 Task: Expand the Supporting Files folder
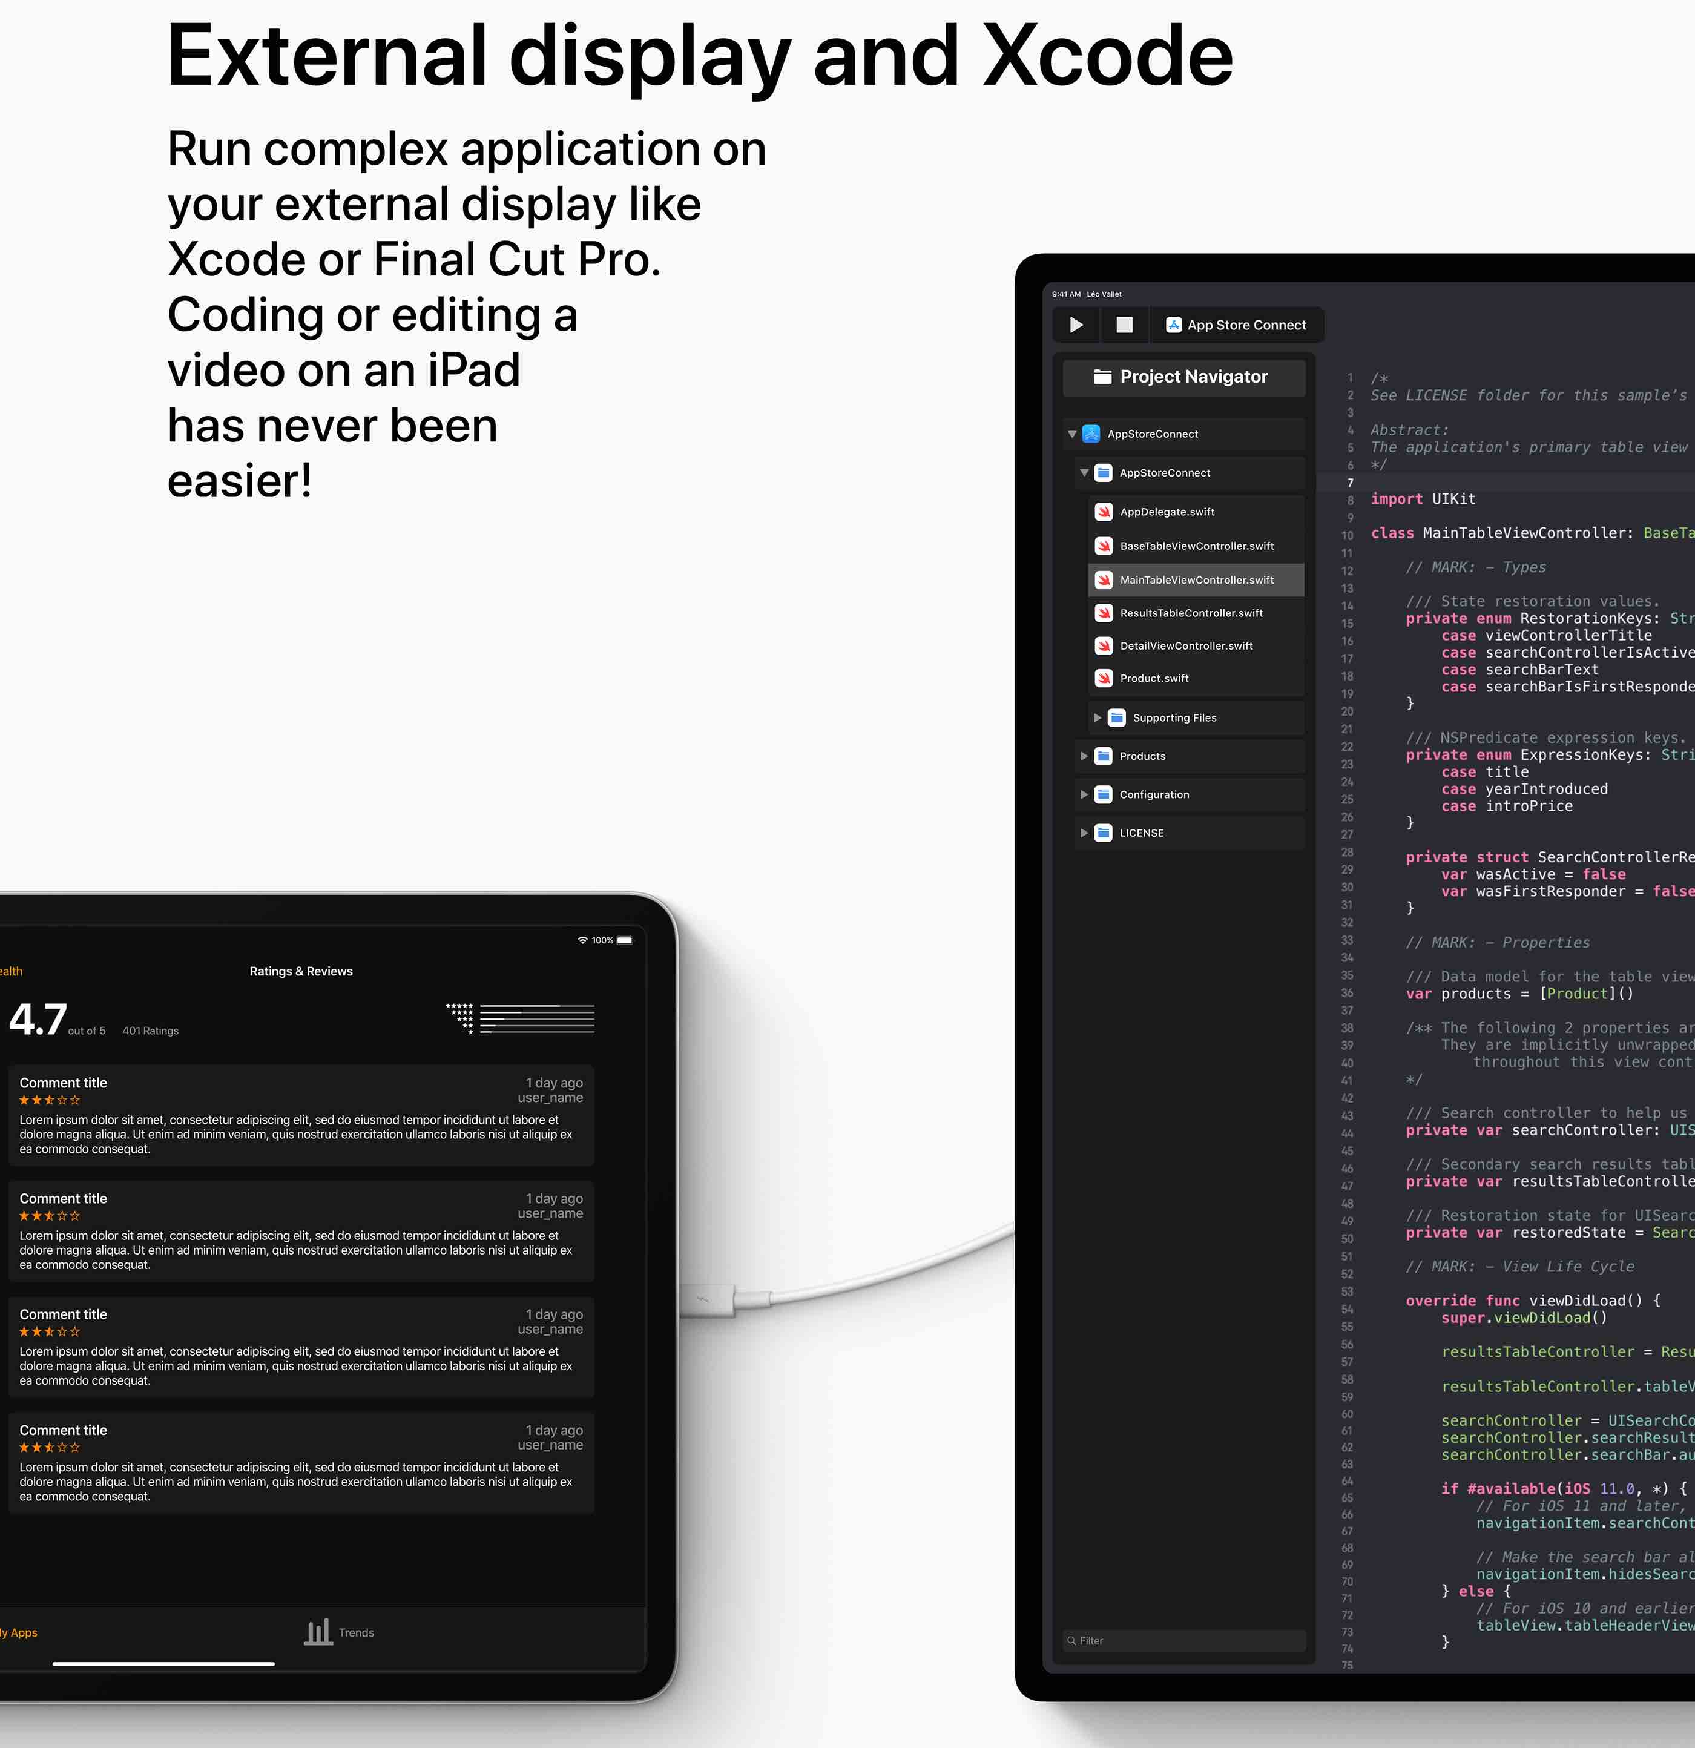[1097, 718]
